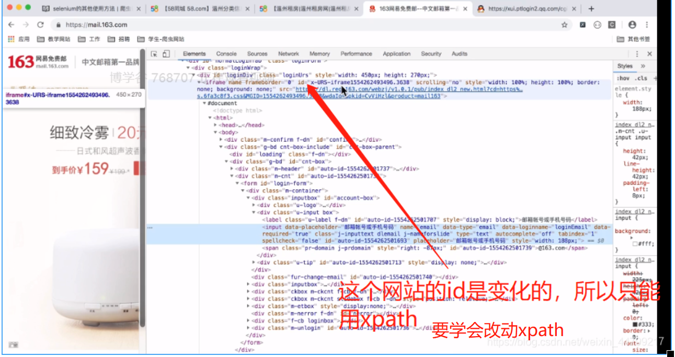Open the Elements panel tab

[x=195, y=54]
